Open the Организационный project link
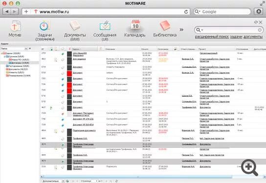 [x=208, y=53]
